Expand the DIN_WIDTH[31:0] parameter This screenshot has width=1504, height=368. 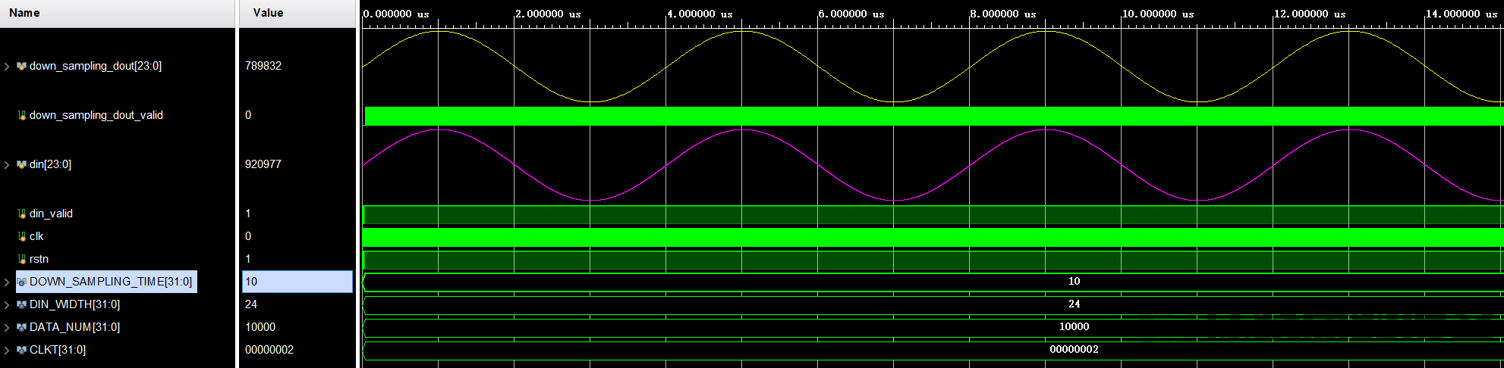[x=7, y=305]
